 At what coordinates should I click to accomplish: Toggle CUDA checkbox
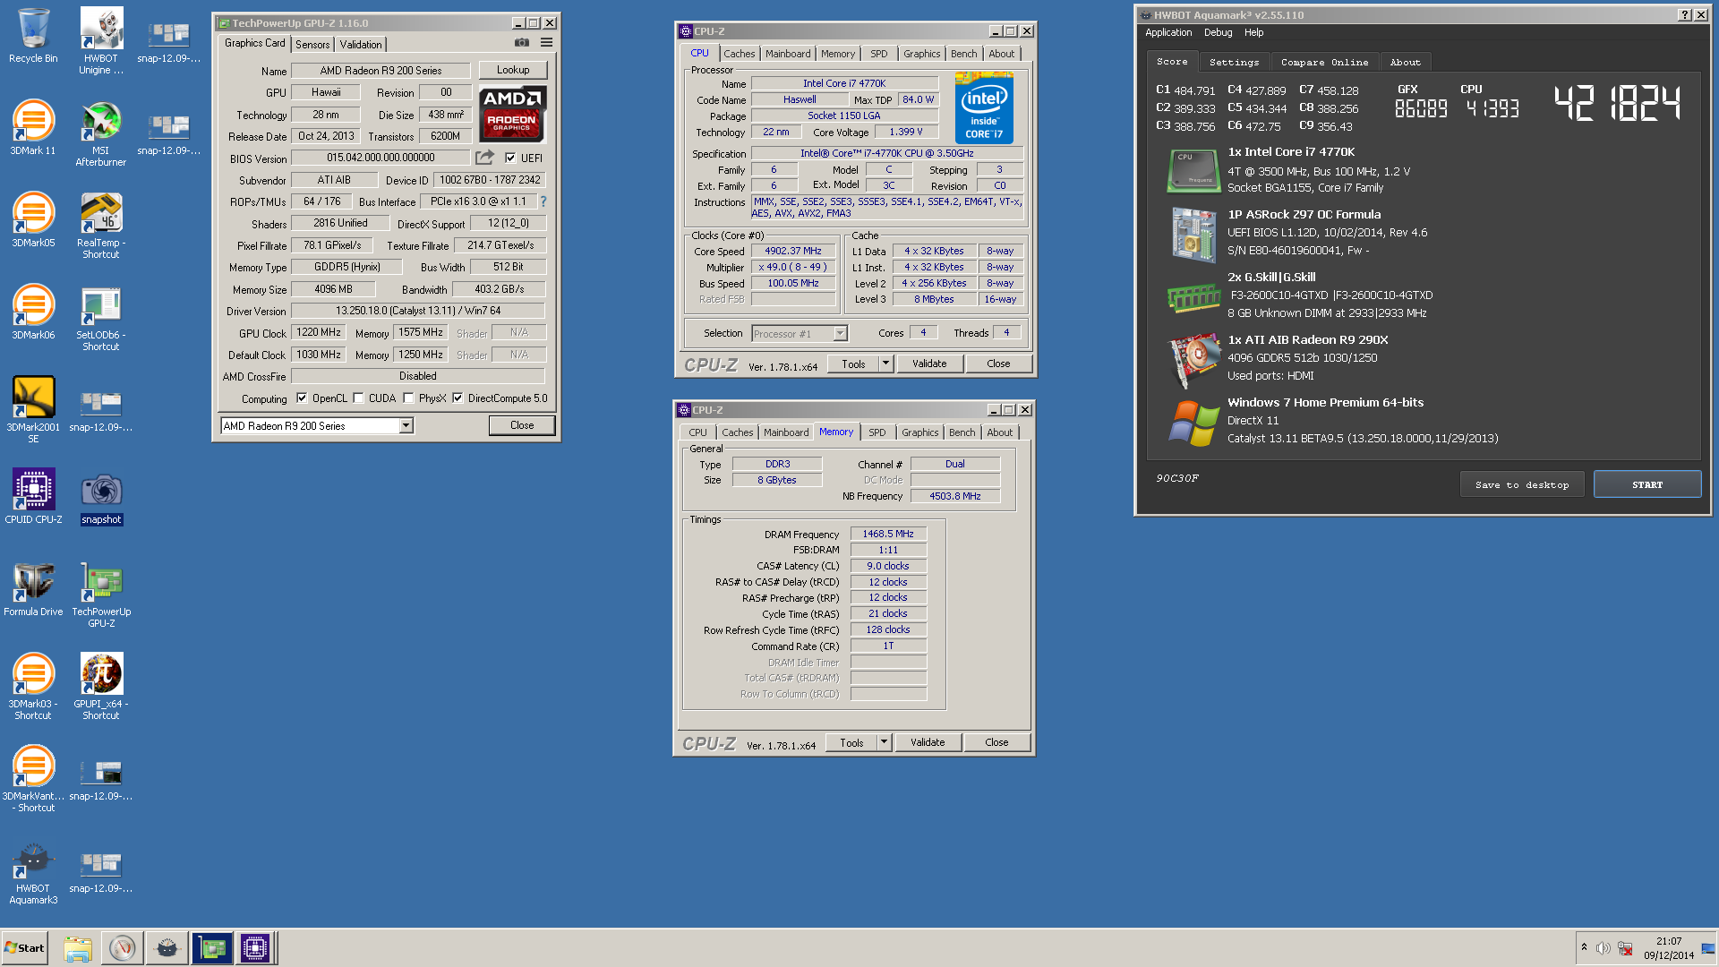coord(358,398)
